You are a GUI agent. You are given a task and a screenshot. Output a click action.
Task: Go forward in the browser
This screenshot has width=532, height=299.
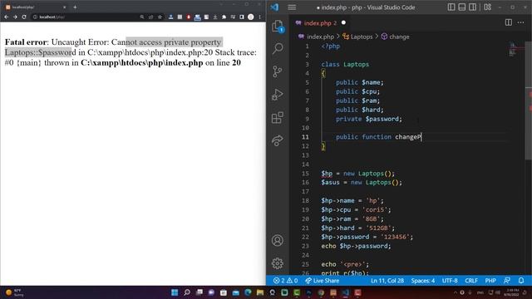(x=15, y=17)
